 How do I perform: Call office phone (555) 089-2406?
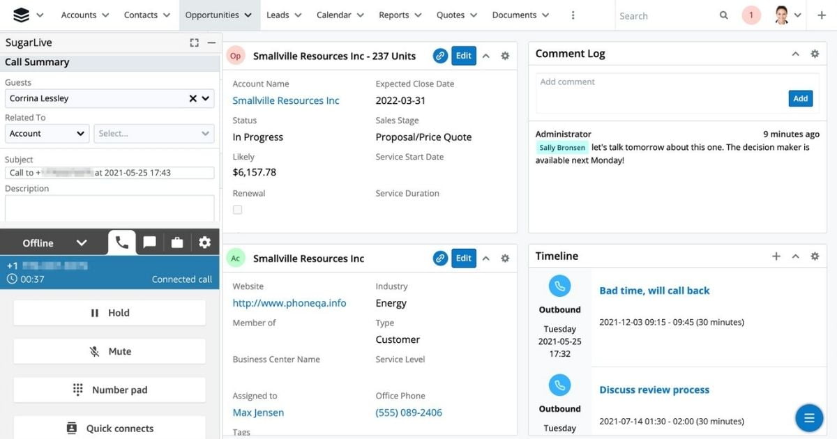[x=409, y=413]
